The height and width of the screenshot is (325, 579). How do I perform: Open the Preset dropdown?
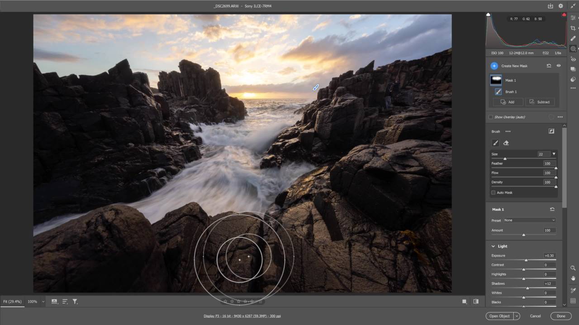click(x=529, y=220)
